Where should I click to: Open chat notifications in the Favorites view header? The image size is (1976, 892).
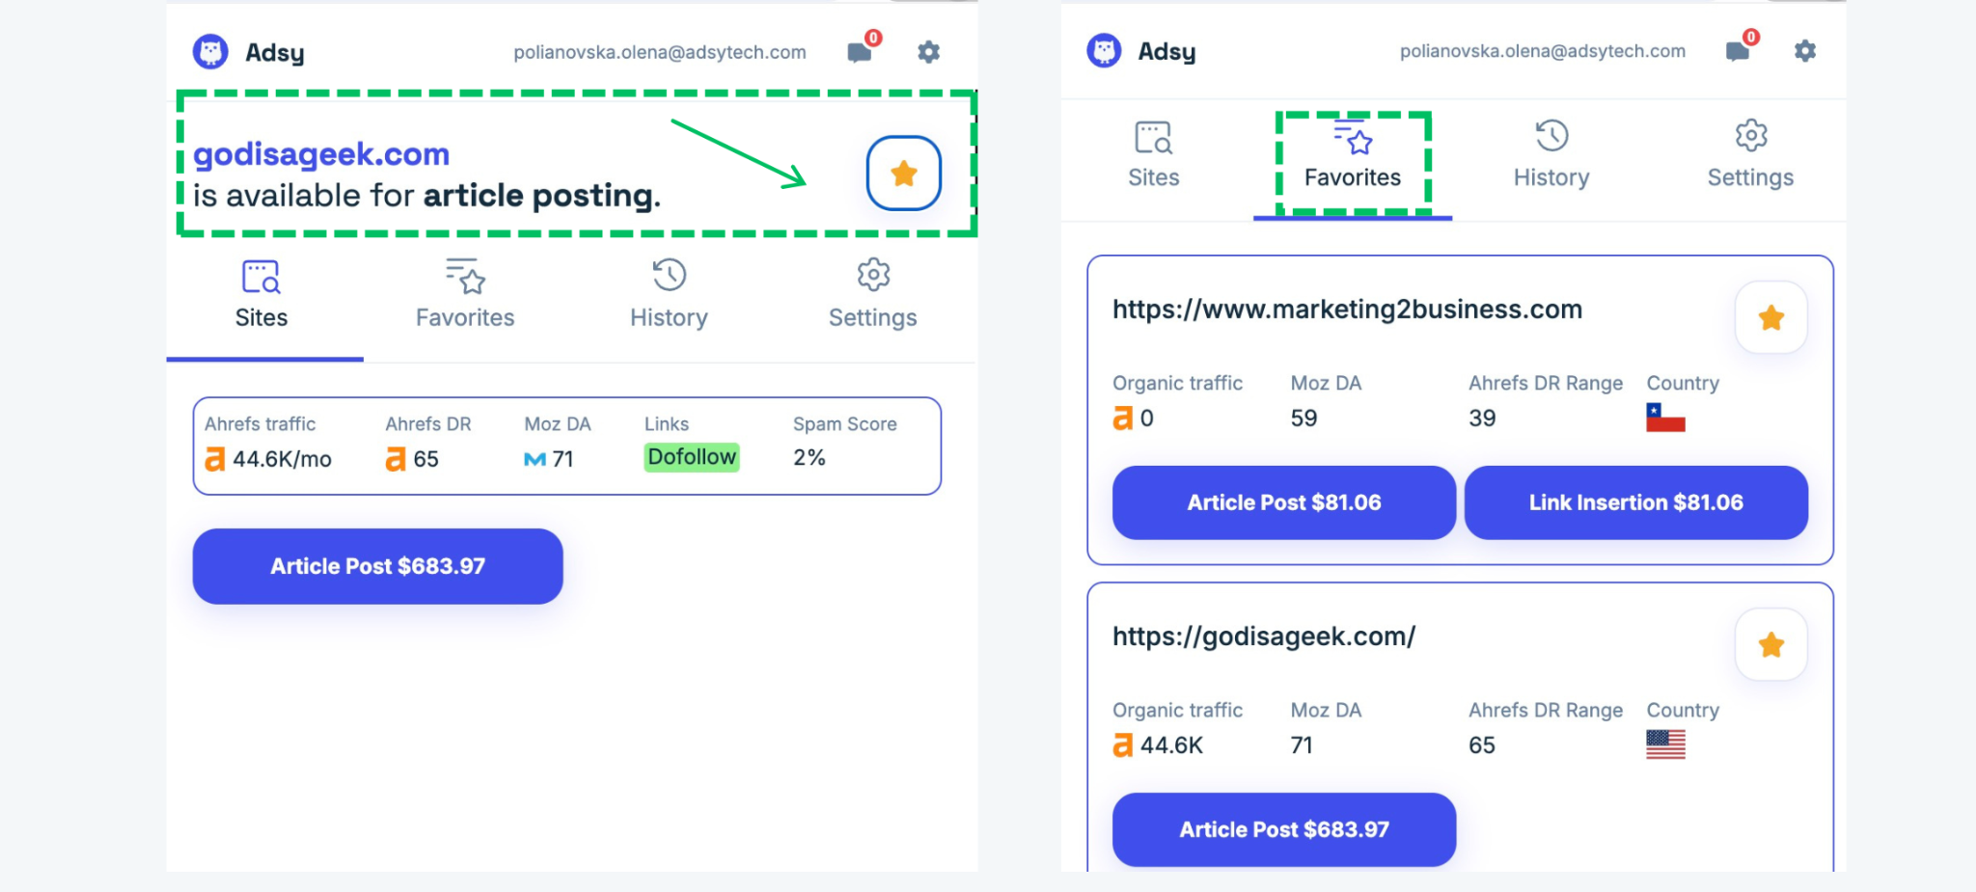point(1738,51)
